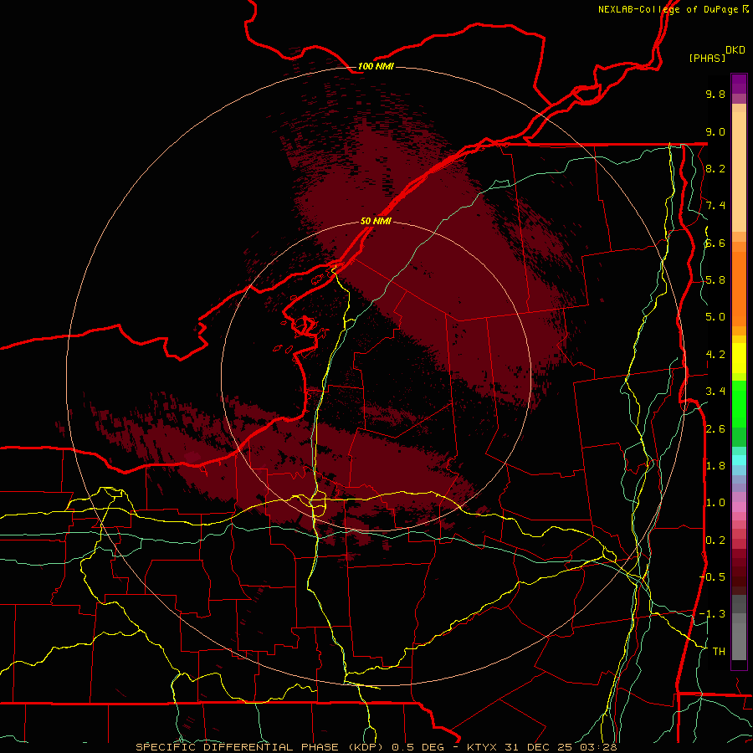Choose the 0.2 legend value

(715, 540)
